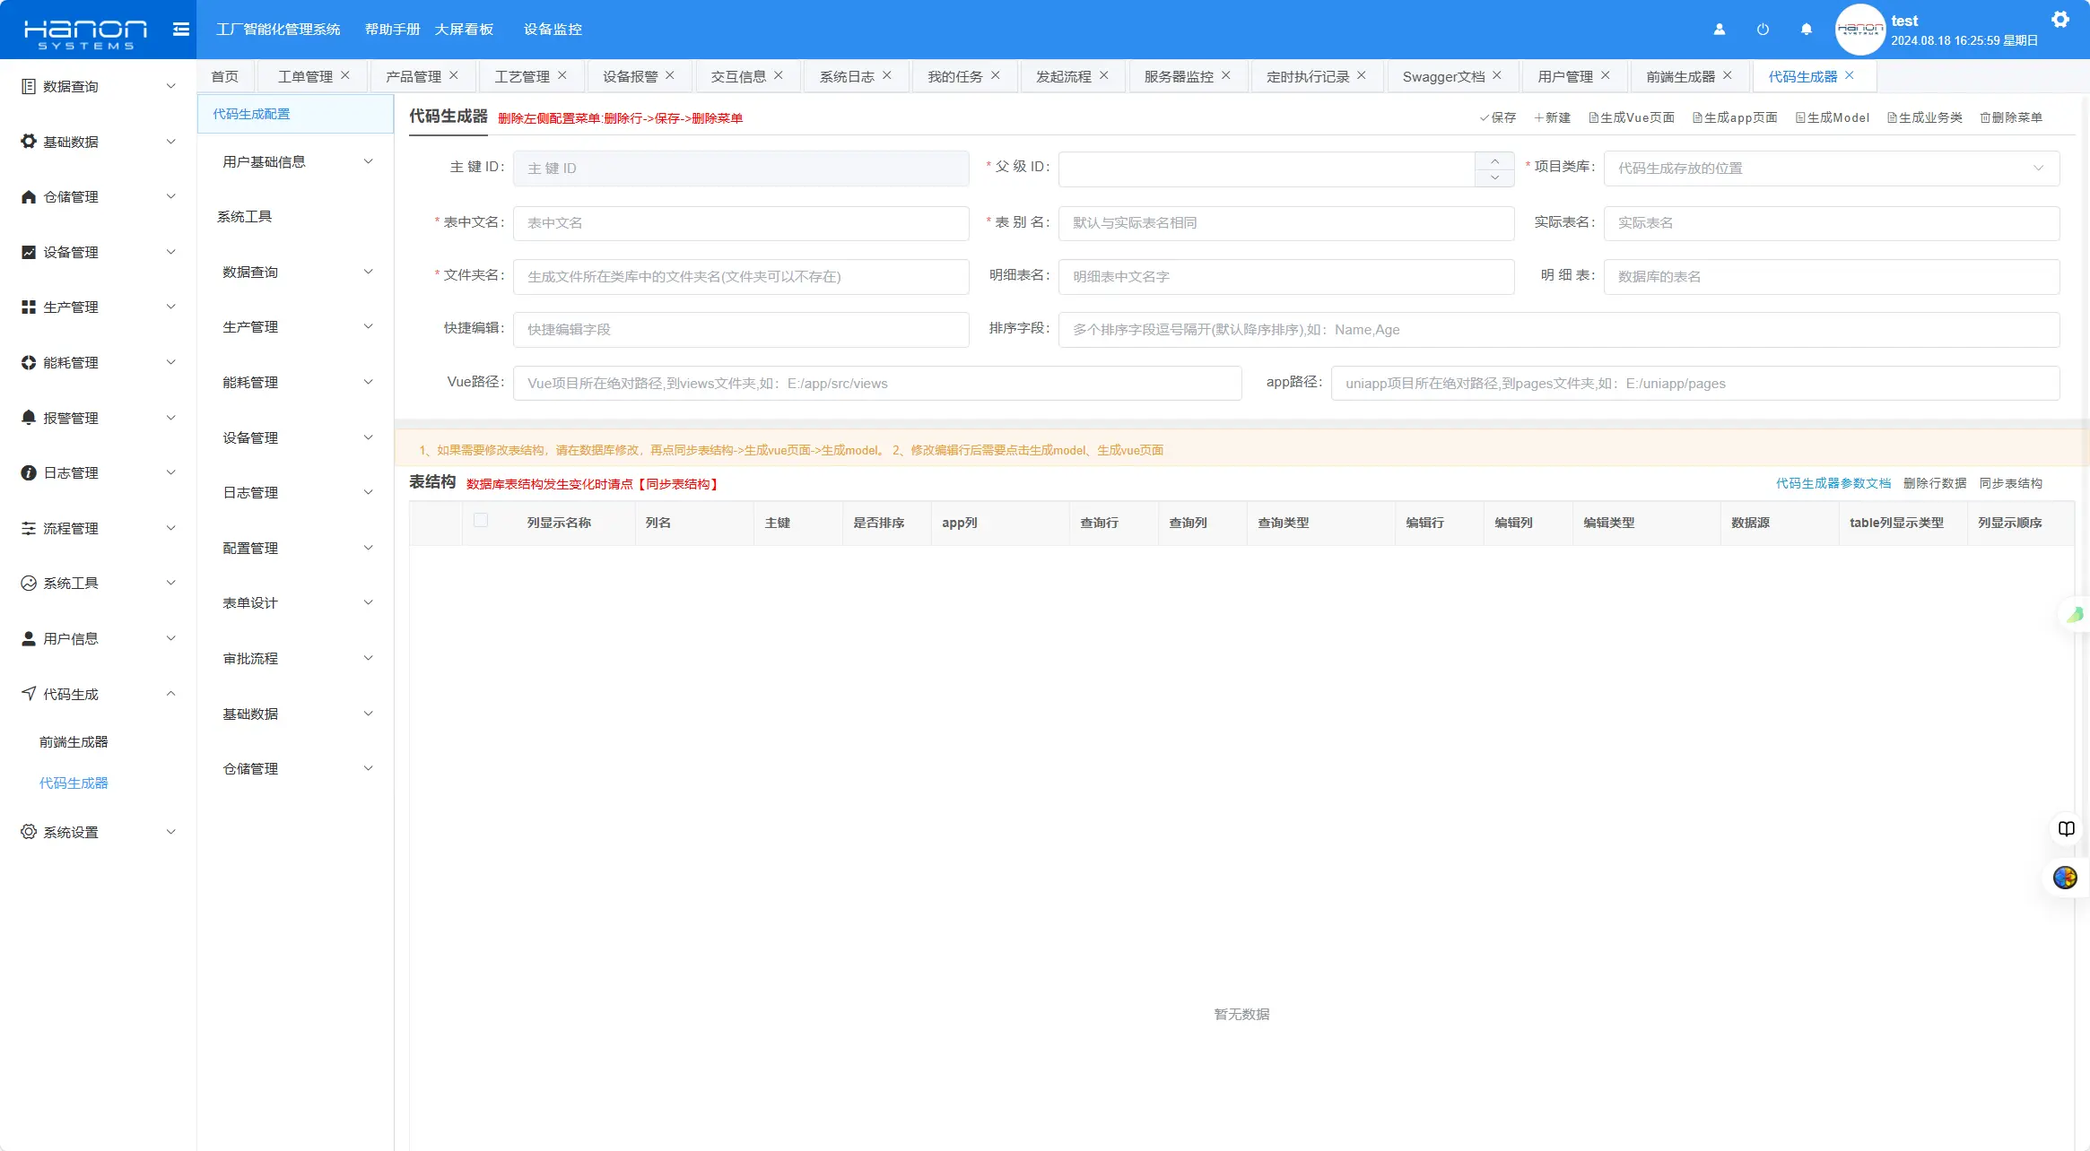Toggle the select-all checkbox in table header
The height and width of the screenshot is (1151, 2090).
pyautogui.click(x=481, y=521)
